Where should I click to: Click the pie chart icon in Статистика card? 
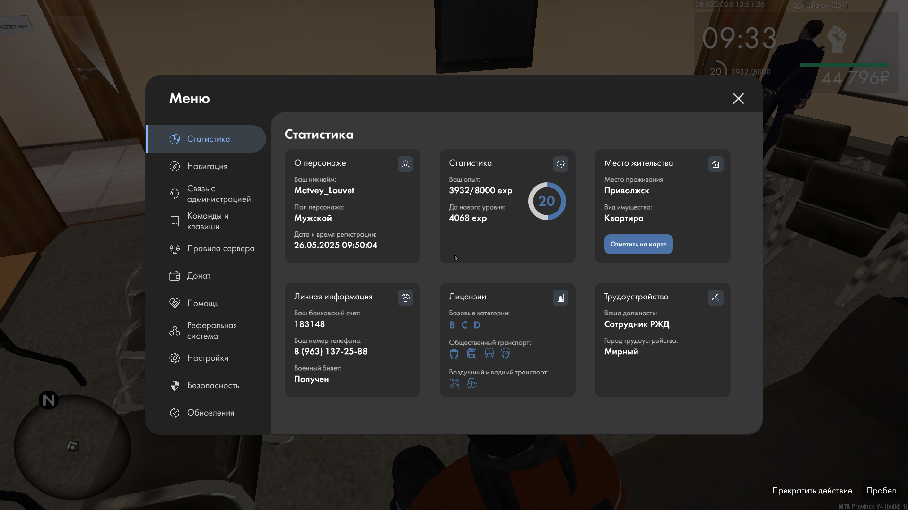coord(560,164)
